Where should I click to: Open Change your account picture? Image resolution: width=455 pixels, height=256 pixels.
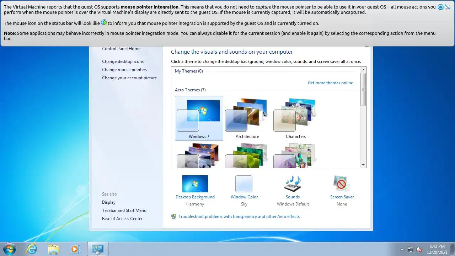[129, 78]
